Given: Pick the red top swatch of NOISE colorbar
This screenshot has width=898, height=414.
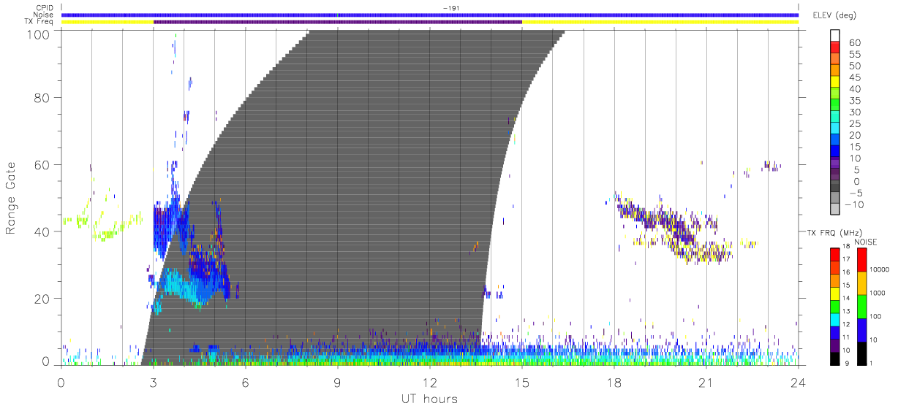Looking at the screenshot, I should click(x=861, y=260).
